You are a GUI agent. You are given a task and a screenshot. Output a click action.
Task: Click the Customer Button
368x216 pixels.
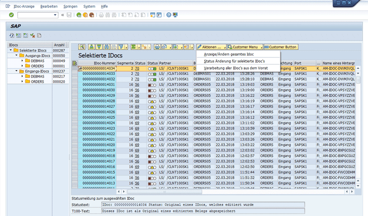pos(281,47)
